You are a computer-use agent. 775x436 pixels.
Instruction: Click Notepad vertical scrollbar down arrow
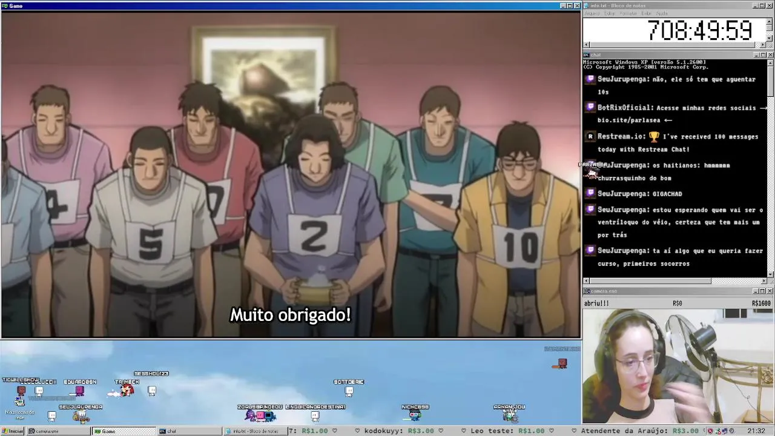coord(770,38)
